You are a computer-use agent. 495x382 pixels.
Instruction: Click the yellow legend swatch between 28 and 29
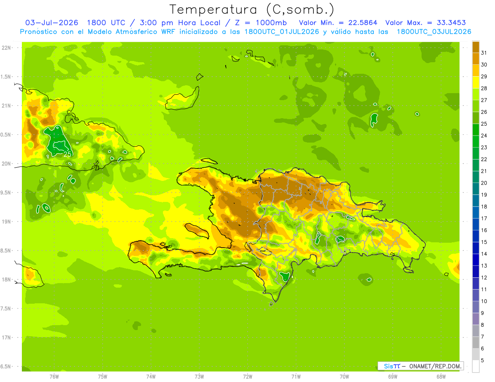tap(476, 82)
